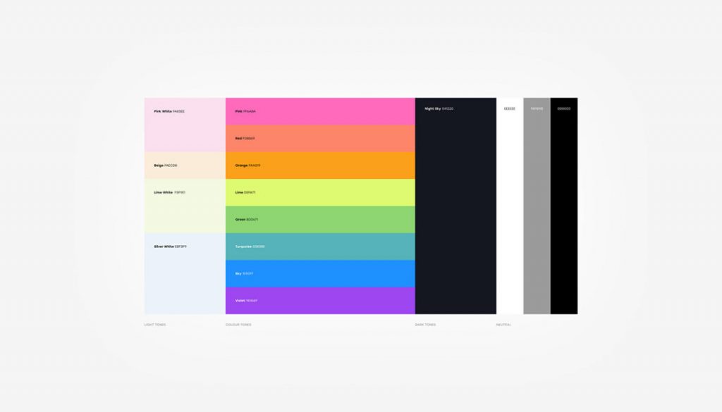Image resolution: width=722 pixels, height=412 pixels.
Task: Click the 'COLOUR TONES' caption
Action: [x=238, y=325]
